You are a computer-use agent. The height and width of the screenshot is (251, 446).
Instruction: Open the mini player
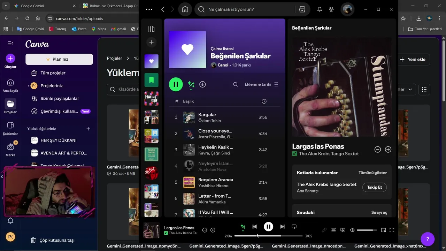point(383,230)
